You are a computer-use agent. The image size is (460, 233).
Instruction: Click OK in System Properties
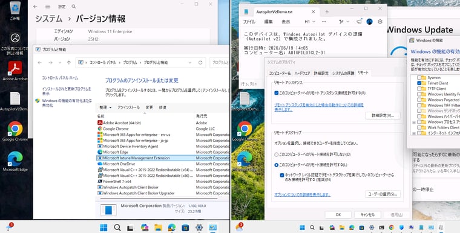point(338,215)
